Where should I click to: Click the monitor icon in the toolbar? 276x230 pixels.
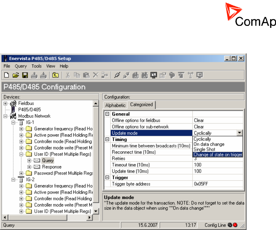click(154, 75)
